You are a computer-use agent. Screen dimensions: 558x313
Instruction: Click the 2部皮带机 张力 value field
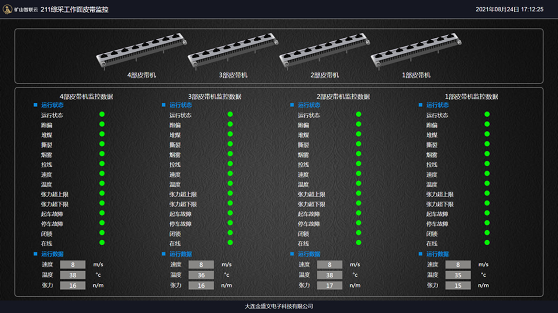pyautogui.click(x=329, y=285)
